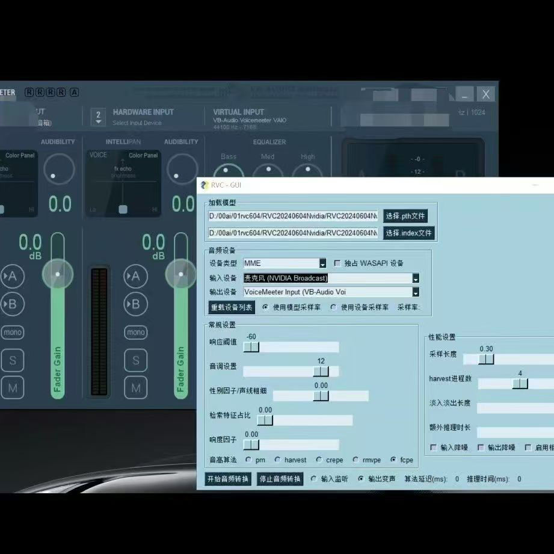Click the Fader Gain knob on the leftmost strip
Image resolution: width=554 pixels, height=554 pixels.
pyautogui.click(x=58, y=274)
